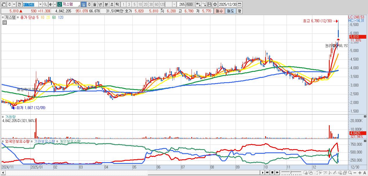Click the overlapping windows icon in bottom bar
This screenshot has height=176, width=368.
(311, 173)
